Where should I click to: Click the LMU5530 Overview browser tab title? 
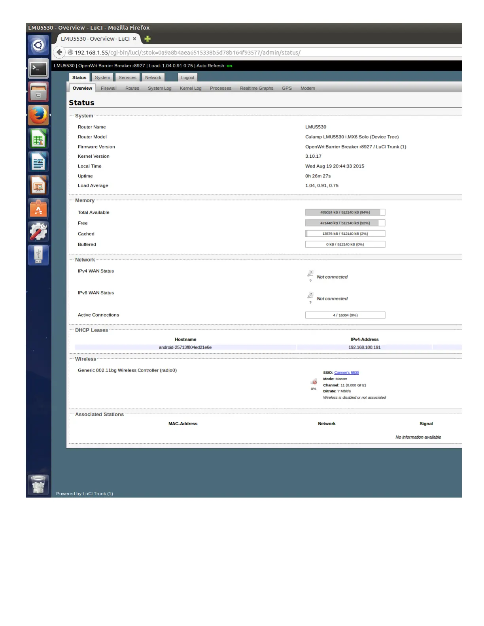(x=95, y=39)
